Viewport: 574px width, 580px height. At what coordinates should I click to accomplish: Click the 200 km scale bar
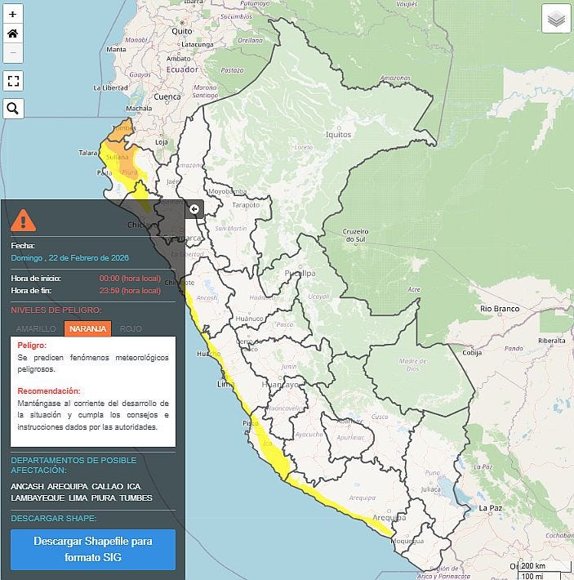533,565
